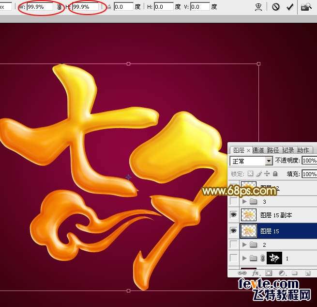Switch to the 动作 actions tab
The height and width of the screenshot is (307, 317).
click(303, 150)
